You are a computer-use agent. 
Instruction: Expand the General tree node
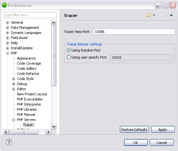pos(7,22)
